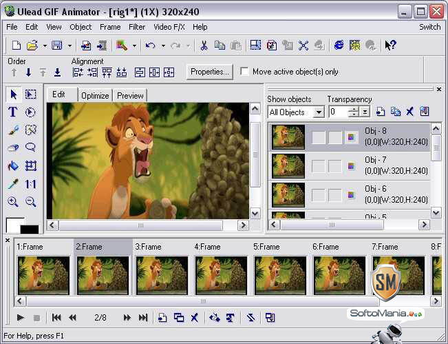Click the Transparency spinner arrows

354,112
